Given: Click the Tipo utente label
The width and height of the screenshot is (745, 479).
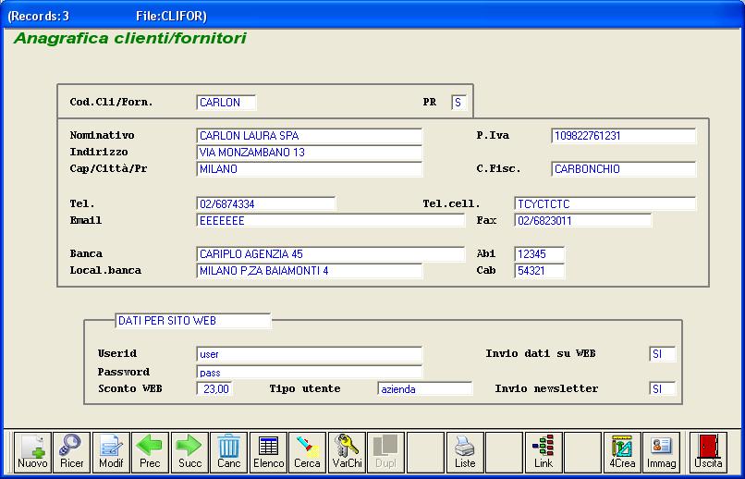Looking at the screenshot, I should (304, 388).
